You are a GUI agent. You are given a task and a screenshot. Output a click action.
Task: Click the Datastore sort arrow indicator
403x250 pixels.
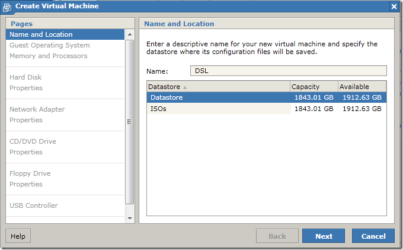pyautogui.click(x=185, y=87)
